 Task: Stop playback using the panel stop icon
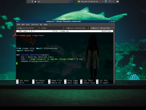106,1
